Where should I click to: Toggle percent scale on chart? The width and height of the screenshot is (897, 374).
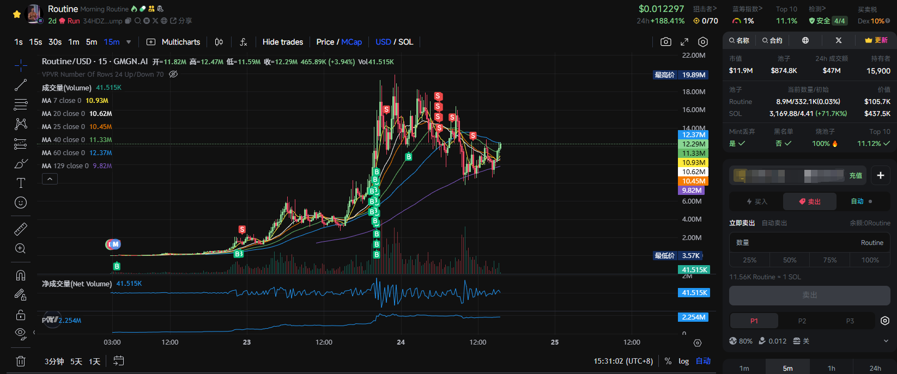pos(668,361)
